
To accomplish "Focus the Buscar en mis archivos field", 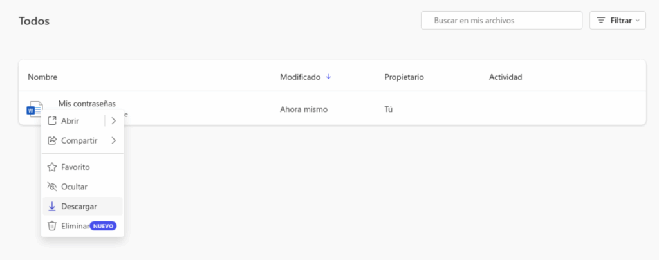I will pyautogui.click(x=501, y=21).
